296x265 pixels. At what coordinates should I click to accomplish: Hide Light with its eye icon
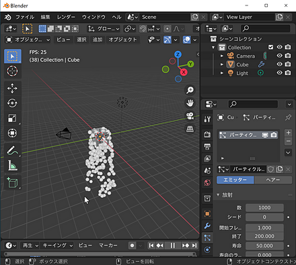[x=279, y=73]
